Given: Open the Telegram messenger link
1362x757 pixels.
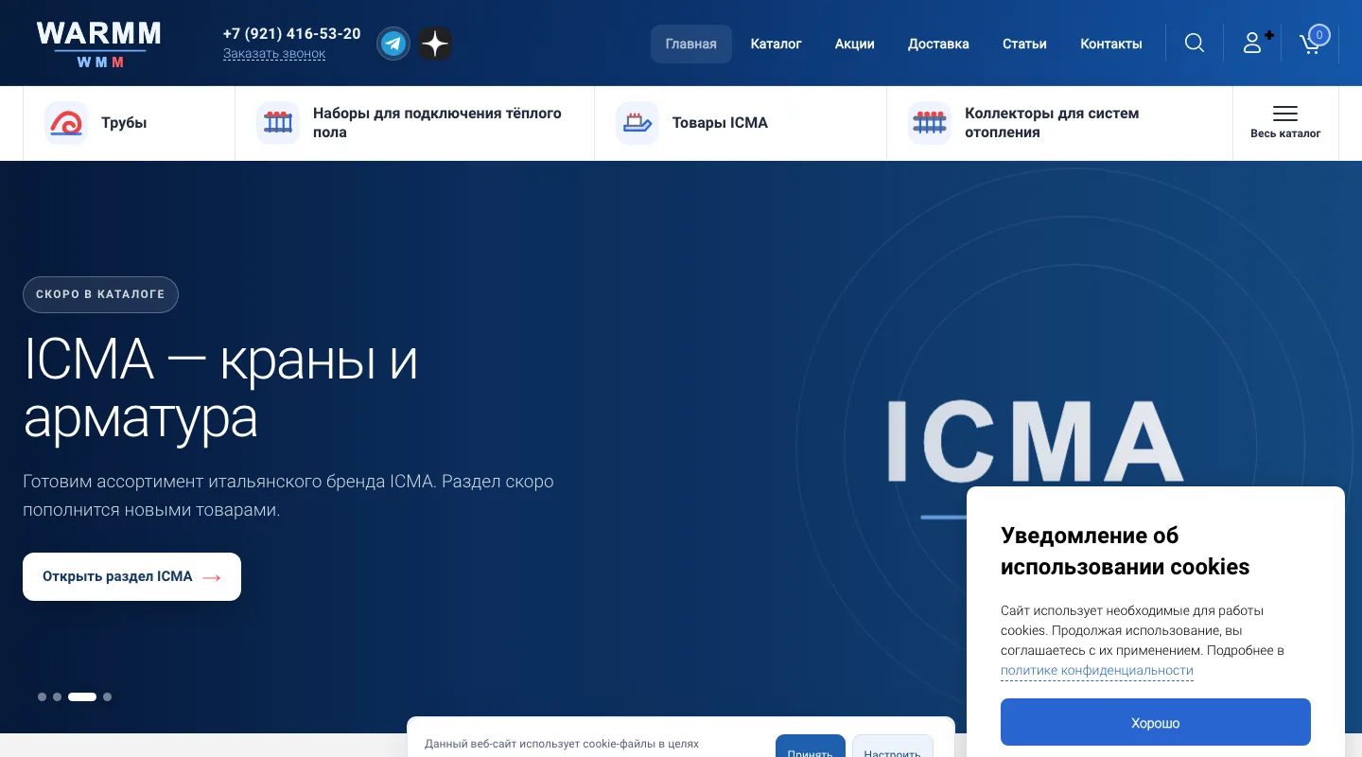Looking at the screenshot, I should pos(393,44).
